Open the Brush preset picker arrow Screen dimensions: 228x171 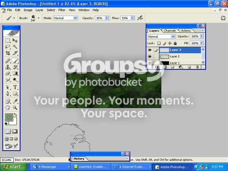coord(38,18)
